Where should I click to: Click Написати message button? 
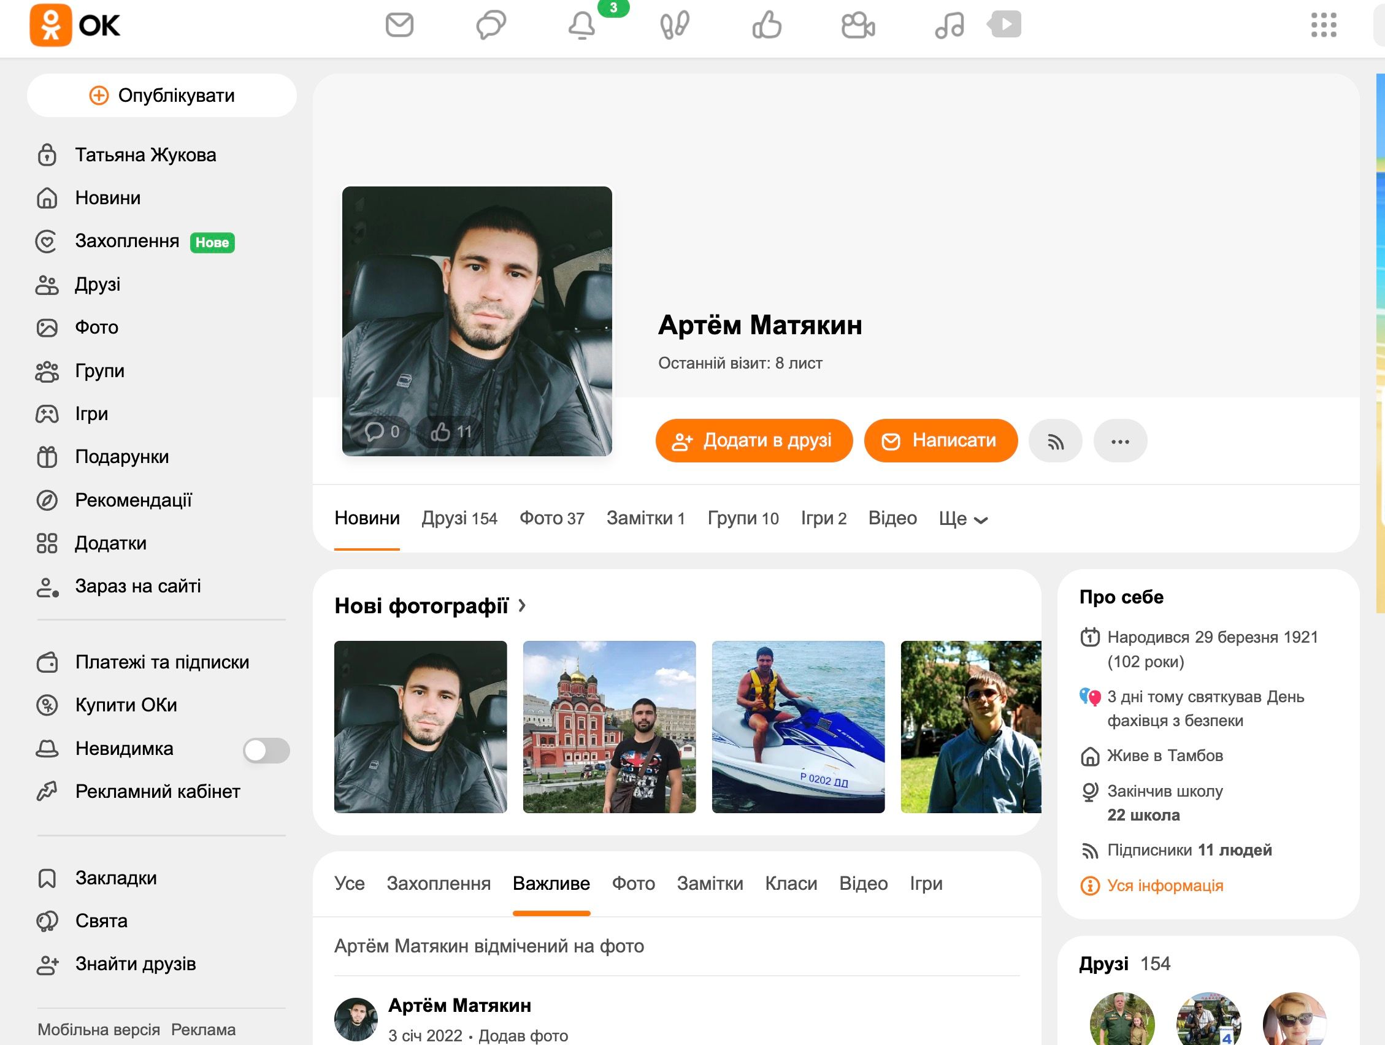(940, 441)
